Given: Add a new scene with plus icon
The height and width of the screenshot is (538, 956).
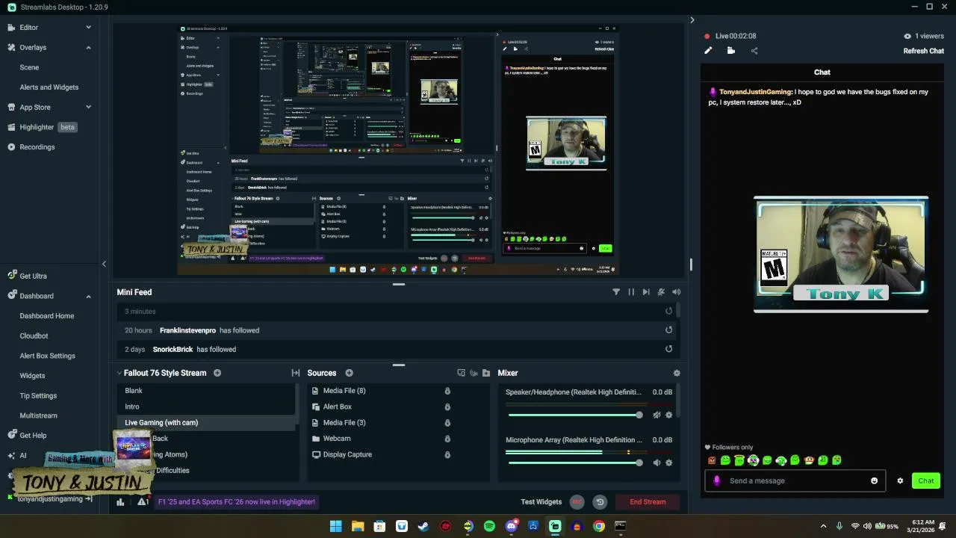Looking at the screenshot, I should coord(217,373).
